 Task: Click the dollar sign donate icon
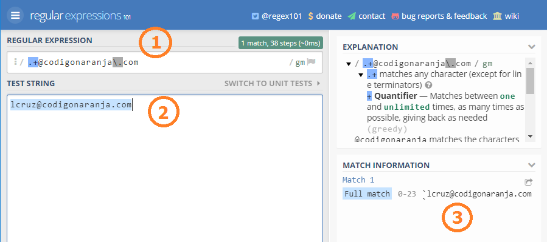[310, 16]
